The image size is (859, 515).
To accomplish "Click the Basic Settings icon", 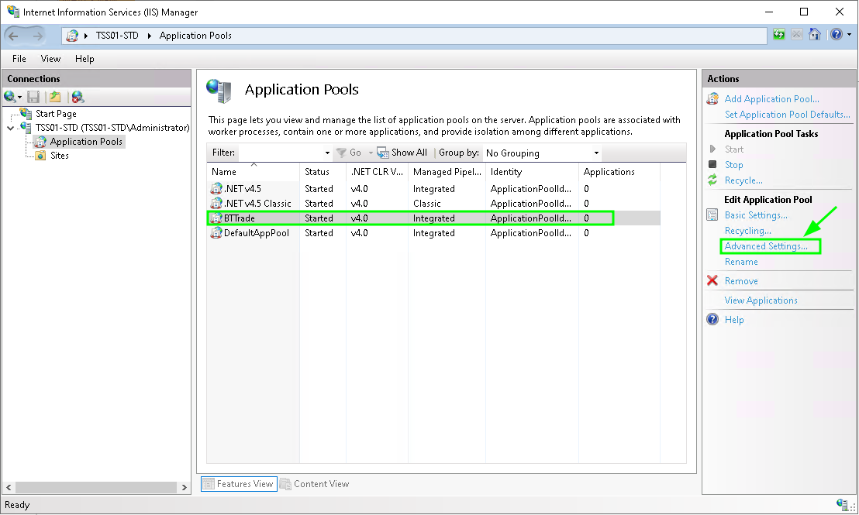I will click(712, 215).
